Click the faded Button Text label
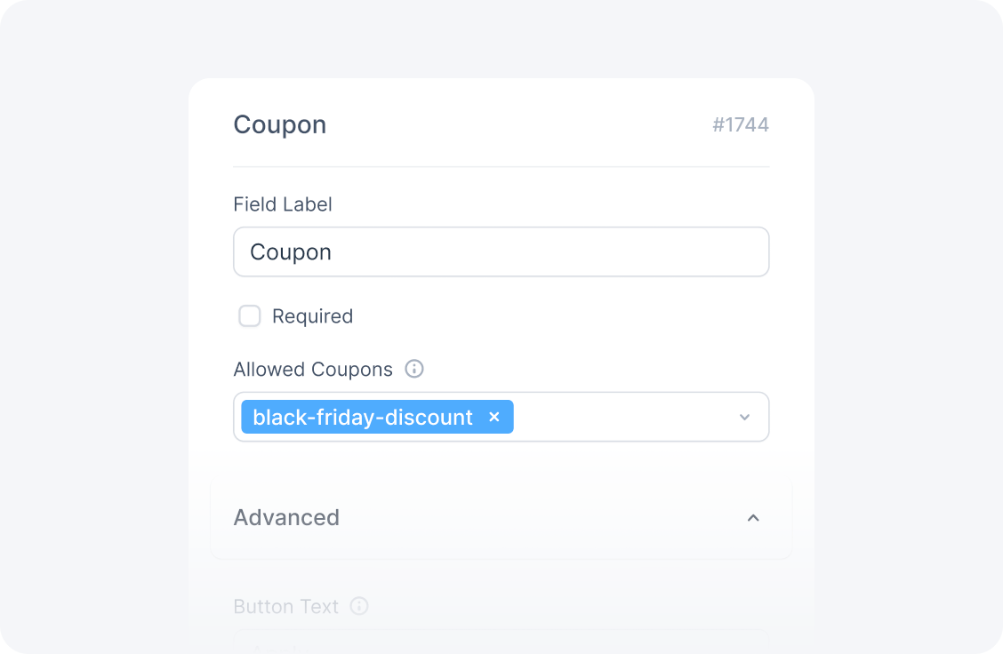This screenshot has width=1003, height=654. tap(285, 606)
